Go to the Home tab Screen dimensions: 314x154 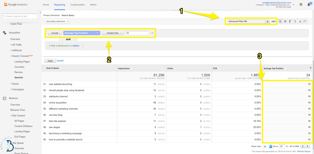(x=46, y=5)
